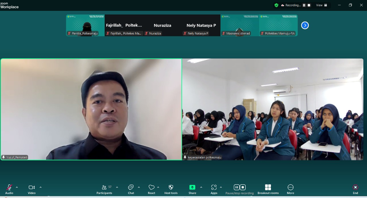Open the View layout menu

click(321, 5)
